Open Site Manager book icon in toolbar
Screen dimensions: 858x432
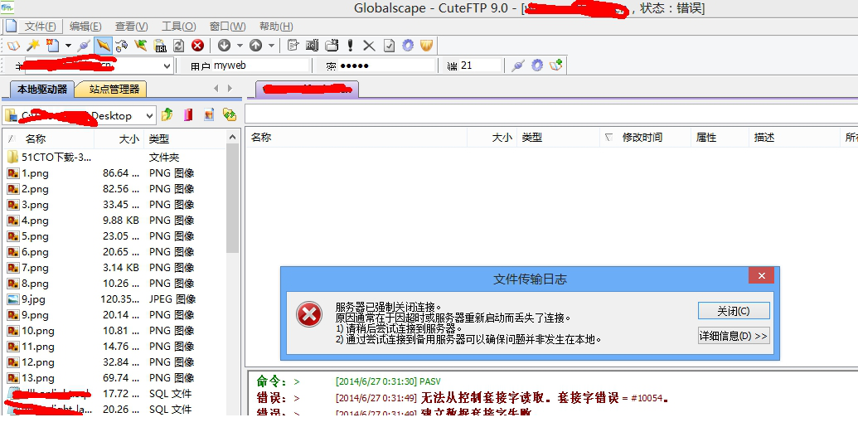click(x=13, y=46)
